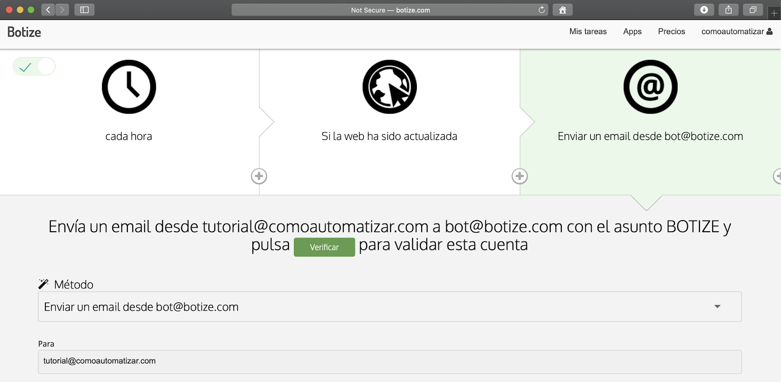Click the Botize logo

click(24, 32)
